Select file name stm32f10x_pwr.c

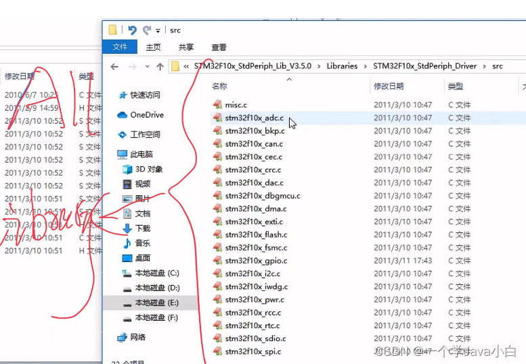tap(255, 299)
